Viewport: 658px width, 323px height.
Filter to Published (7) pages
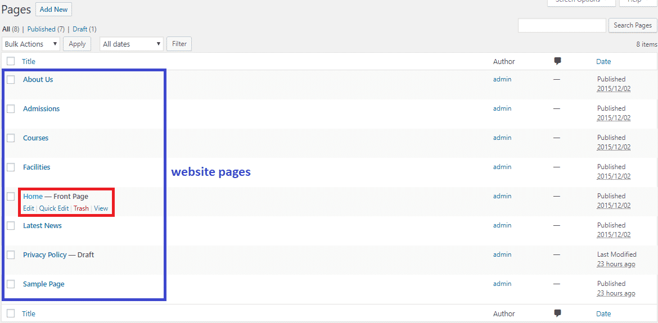(x=46, y=29)
